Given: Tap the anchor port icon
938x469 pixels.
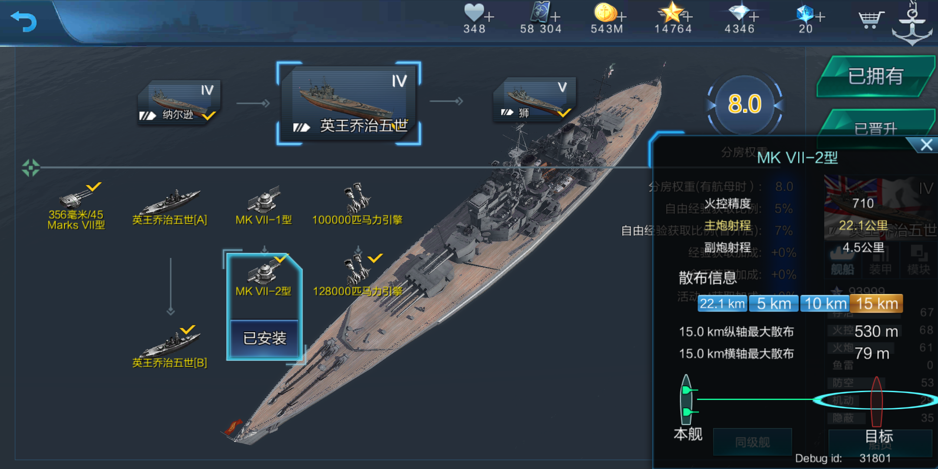Looking at the screenshot, I should (912, 24).
